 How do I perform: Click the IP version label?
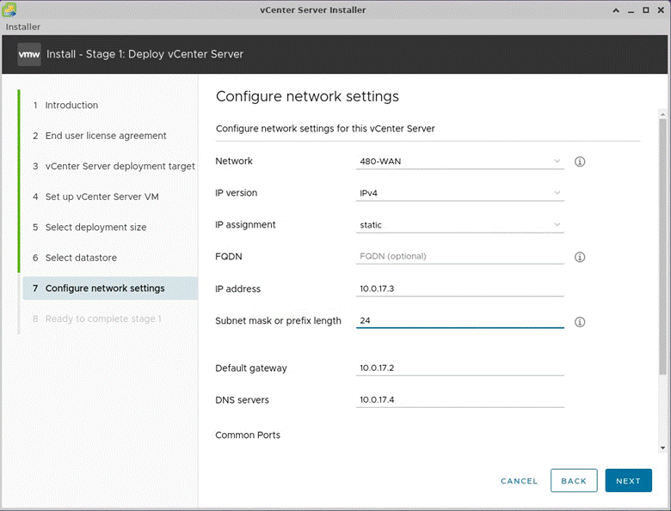[x=237, y=192]
